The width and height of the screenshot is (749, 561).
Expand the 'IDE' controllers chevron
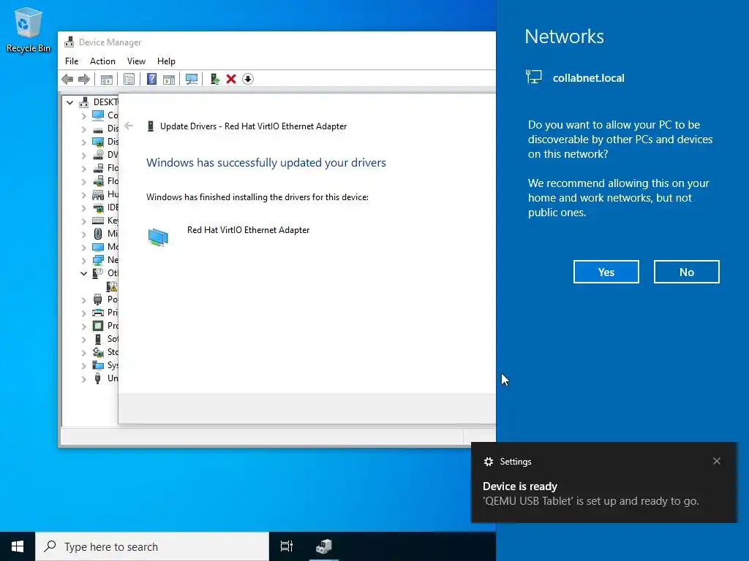83,207
